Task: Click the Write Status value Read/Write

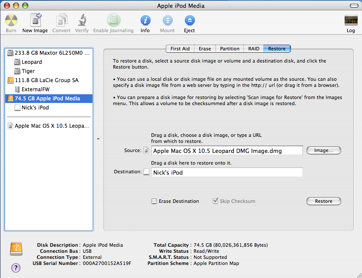Action: (207, 251)
